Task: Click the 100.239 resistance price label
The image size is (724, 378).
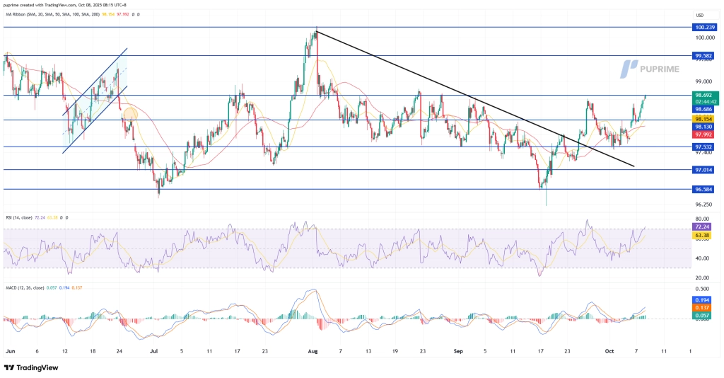Action: tap(703, 27)
